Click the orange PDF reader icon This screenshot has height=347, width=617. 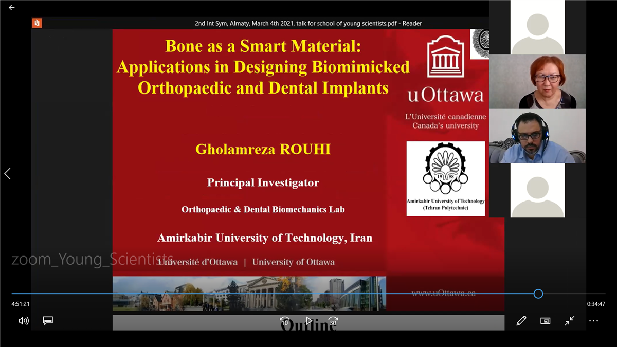pyautogui.click(x=37, y=23)
